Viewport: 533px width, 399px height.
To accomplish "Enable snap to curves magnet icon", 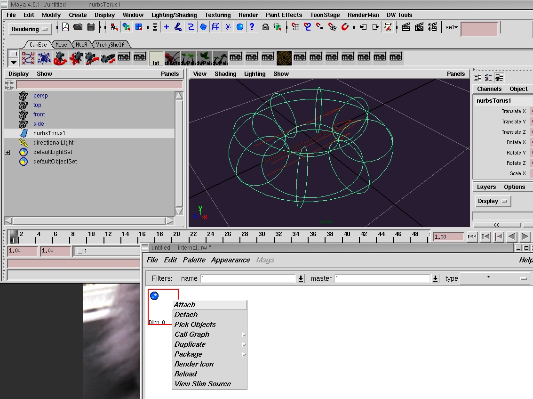I will 308,27.
